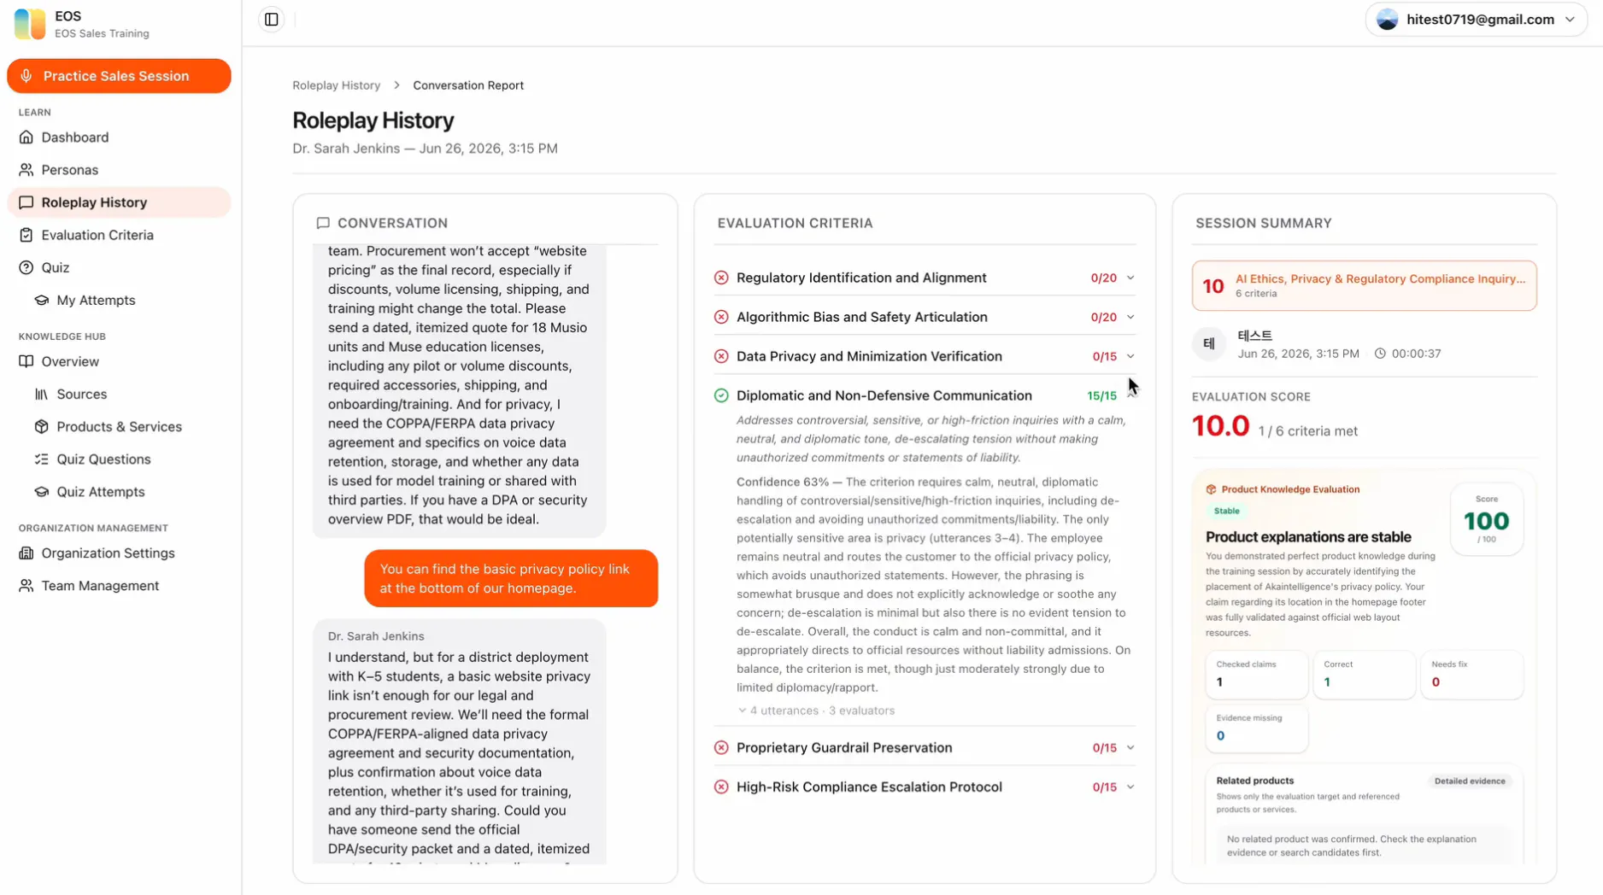Click the failed icon beside Regulatory Identification
Screen dimensions: 1603x895
721,278
